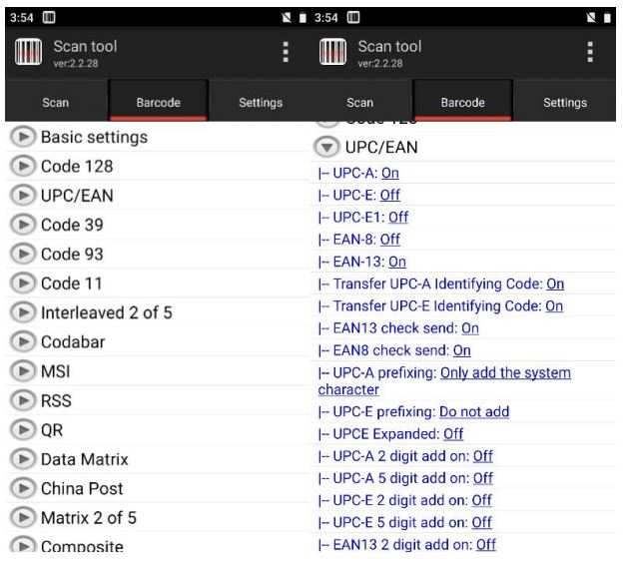This screenshot has width=627, height=571.
Task: Select the MSI barcode type row
Action: click(56, 371)
